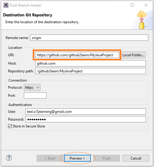Screen dimensions: 154x167
Task: Click into the Repository path field
Action: [91, 71]
